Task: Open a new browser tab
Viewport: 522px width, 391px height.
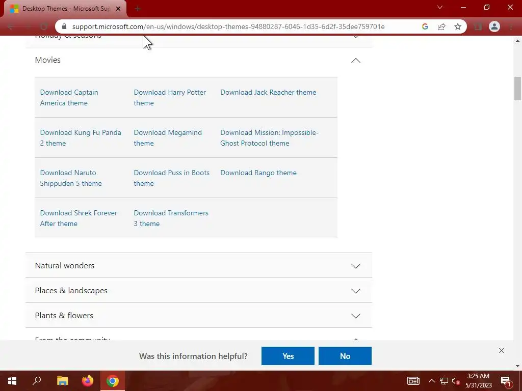Action: coord(138,9)
